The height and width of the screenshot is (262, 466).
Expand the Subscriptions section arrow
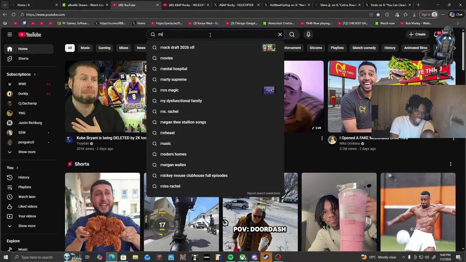tap(35, 74)
